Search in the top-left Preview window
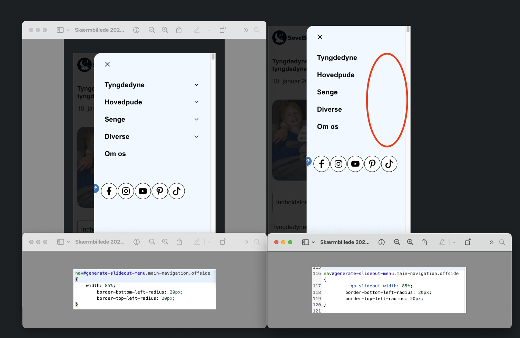The image size is (520, 338). coord(257,30)
